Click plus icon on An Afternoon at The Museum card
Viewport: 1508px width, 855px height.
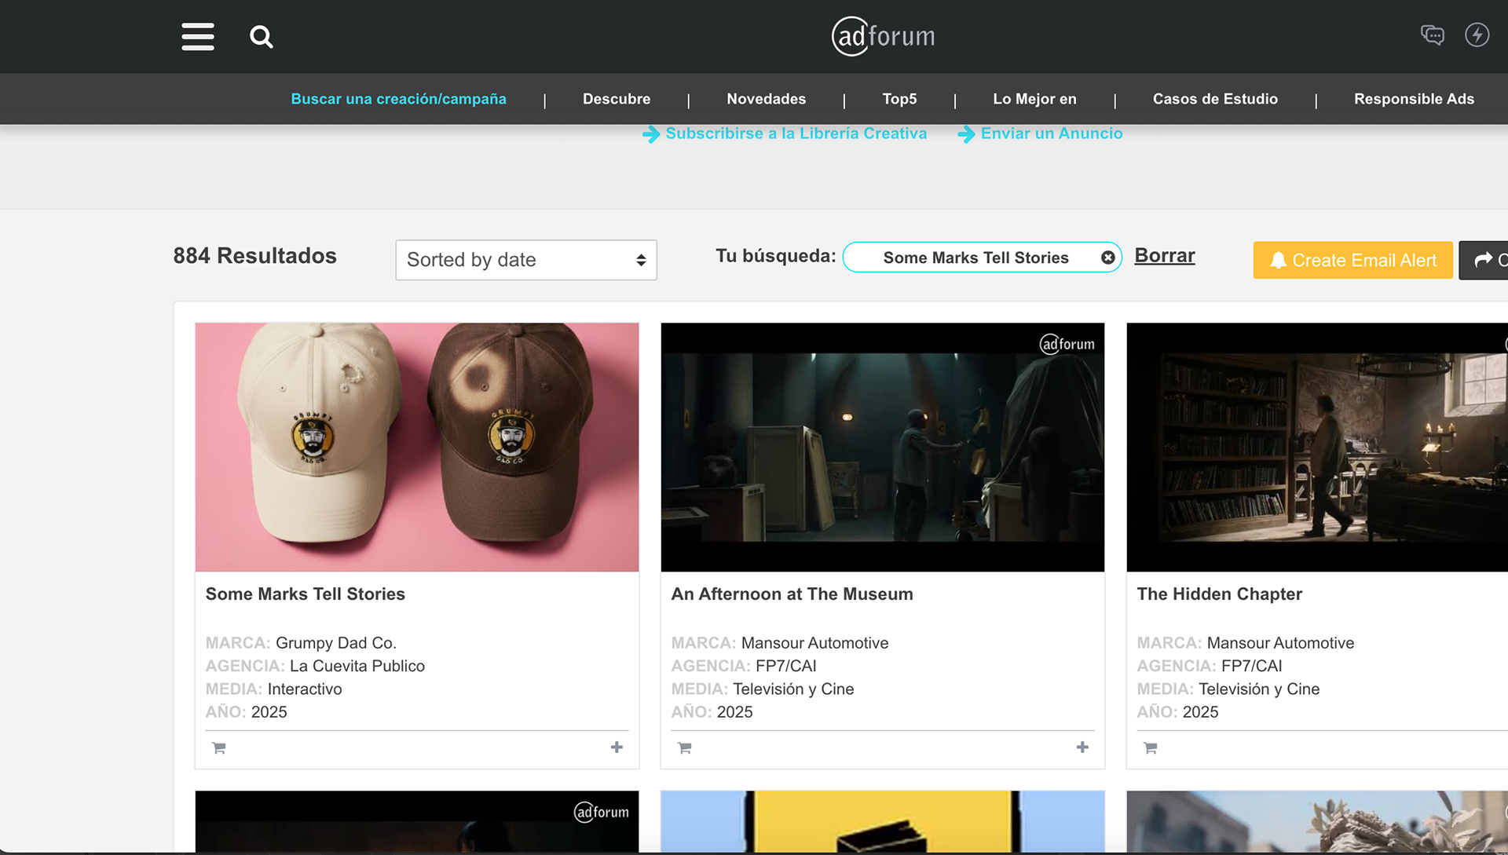point(1082,747)
